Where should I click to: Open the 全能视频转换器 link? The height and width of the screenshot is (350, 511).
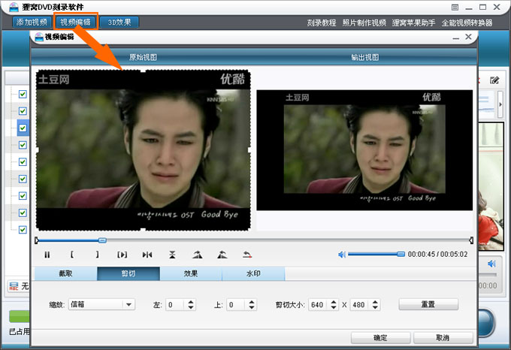467,23
